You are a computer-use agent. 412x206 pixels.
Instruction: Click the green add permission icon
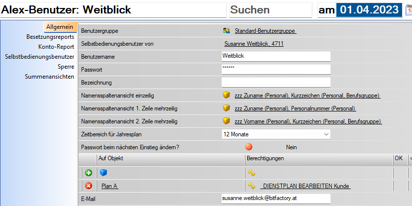[x=89, y=173]
